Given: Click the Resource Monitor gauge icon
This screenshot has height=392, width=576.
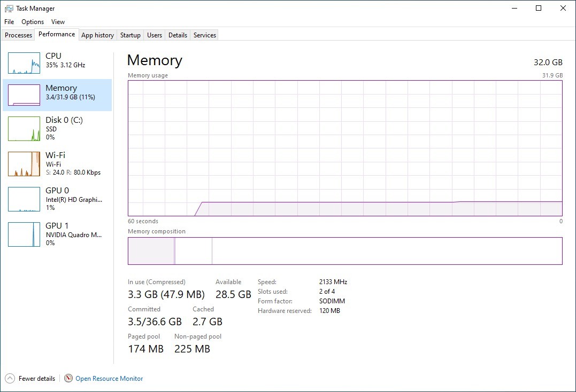Looking at the screenshot, I should pyautogui.click(x=68, y=378).
